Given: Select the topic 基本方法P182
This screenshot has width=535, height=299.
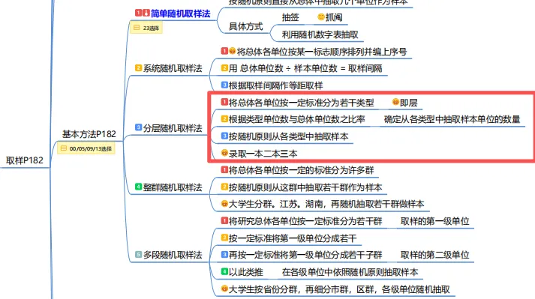Looking at the screenshot, I should point(89,134).
